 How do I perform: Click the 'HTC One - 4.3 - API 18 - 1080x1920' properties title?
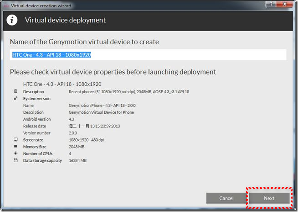point(62,84)
